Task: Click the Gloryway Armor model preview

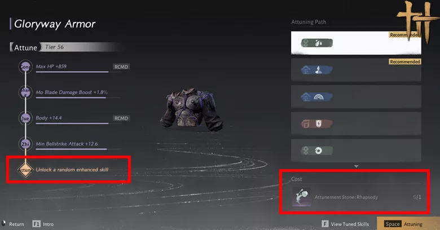Action: [191, 110]
